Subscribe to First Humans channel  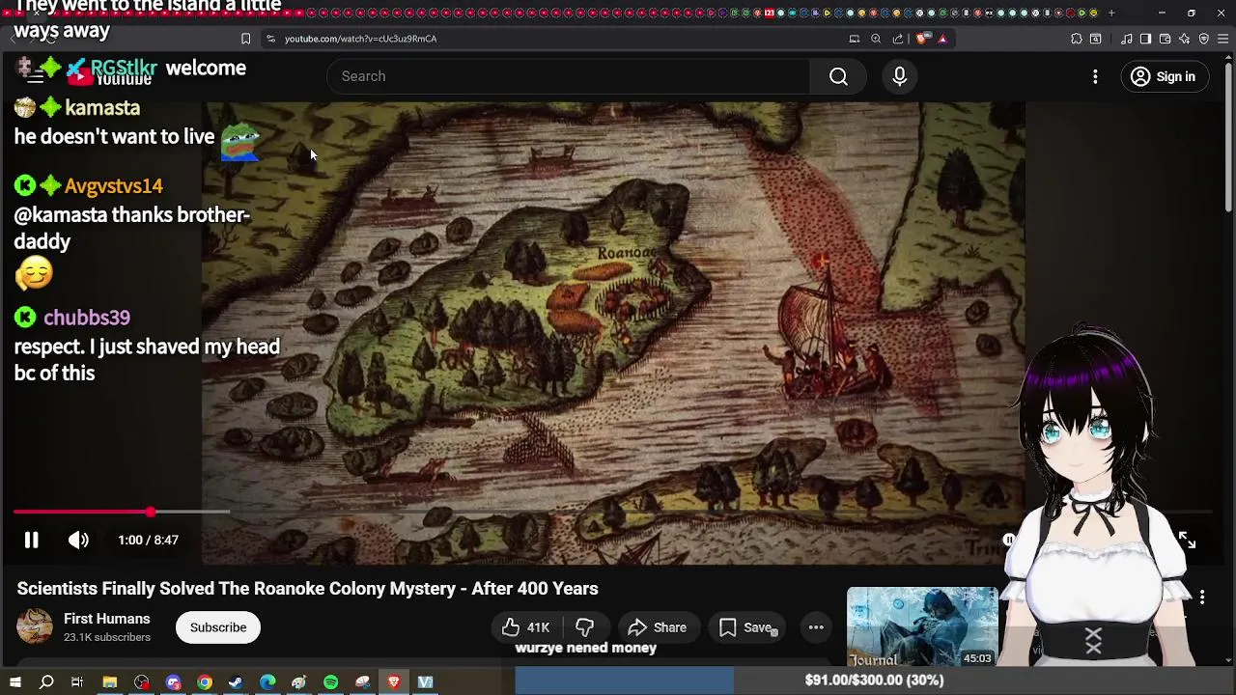click(218, 627)
